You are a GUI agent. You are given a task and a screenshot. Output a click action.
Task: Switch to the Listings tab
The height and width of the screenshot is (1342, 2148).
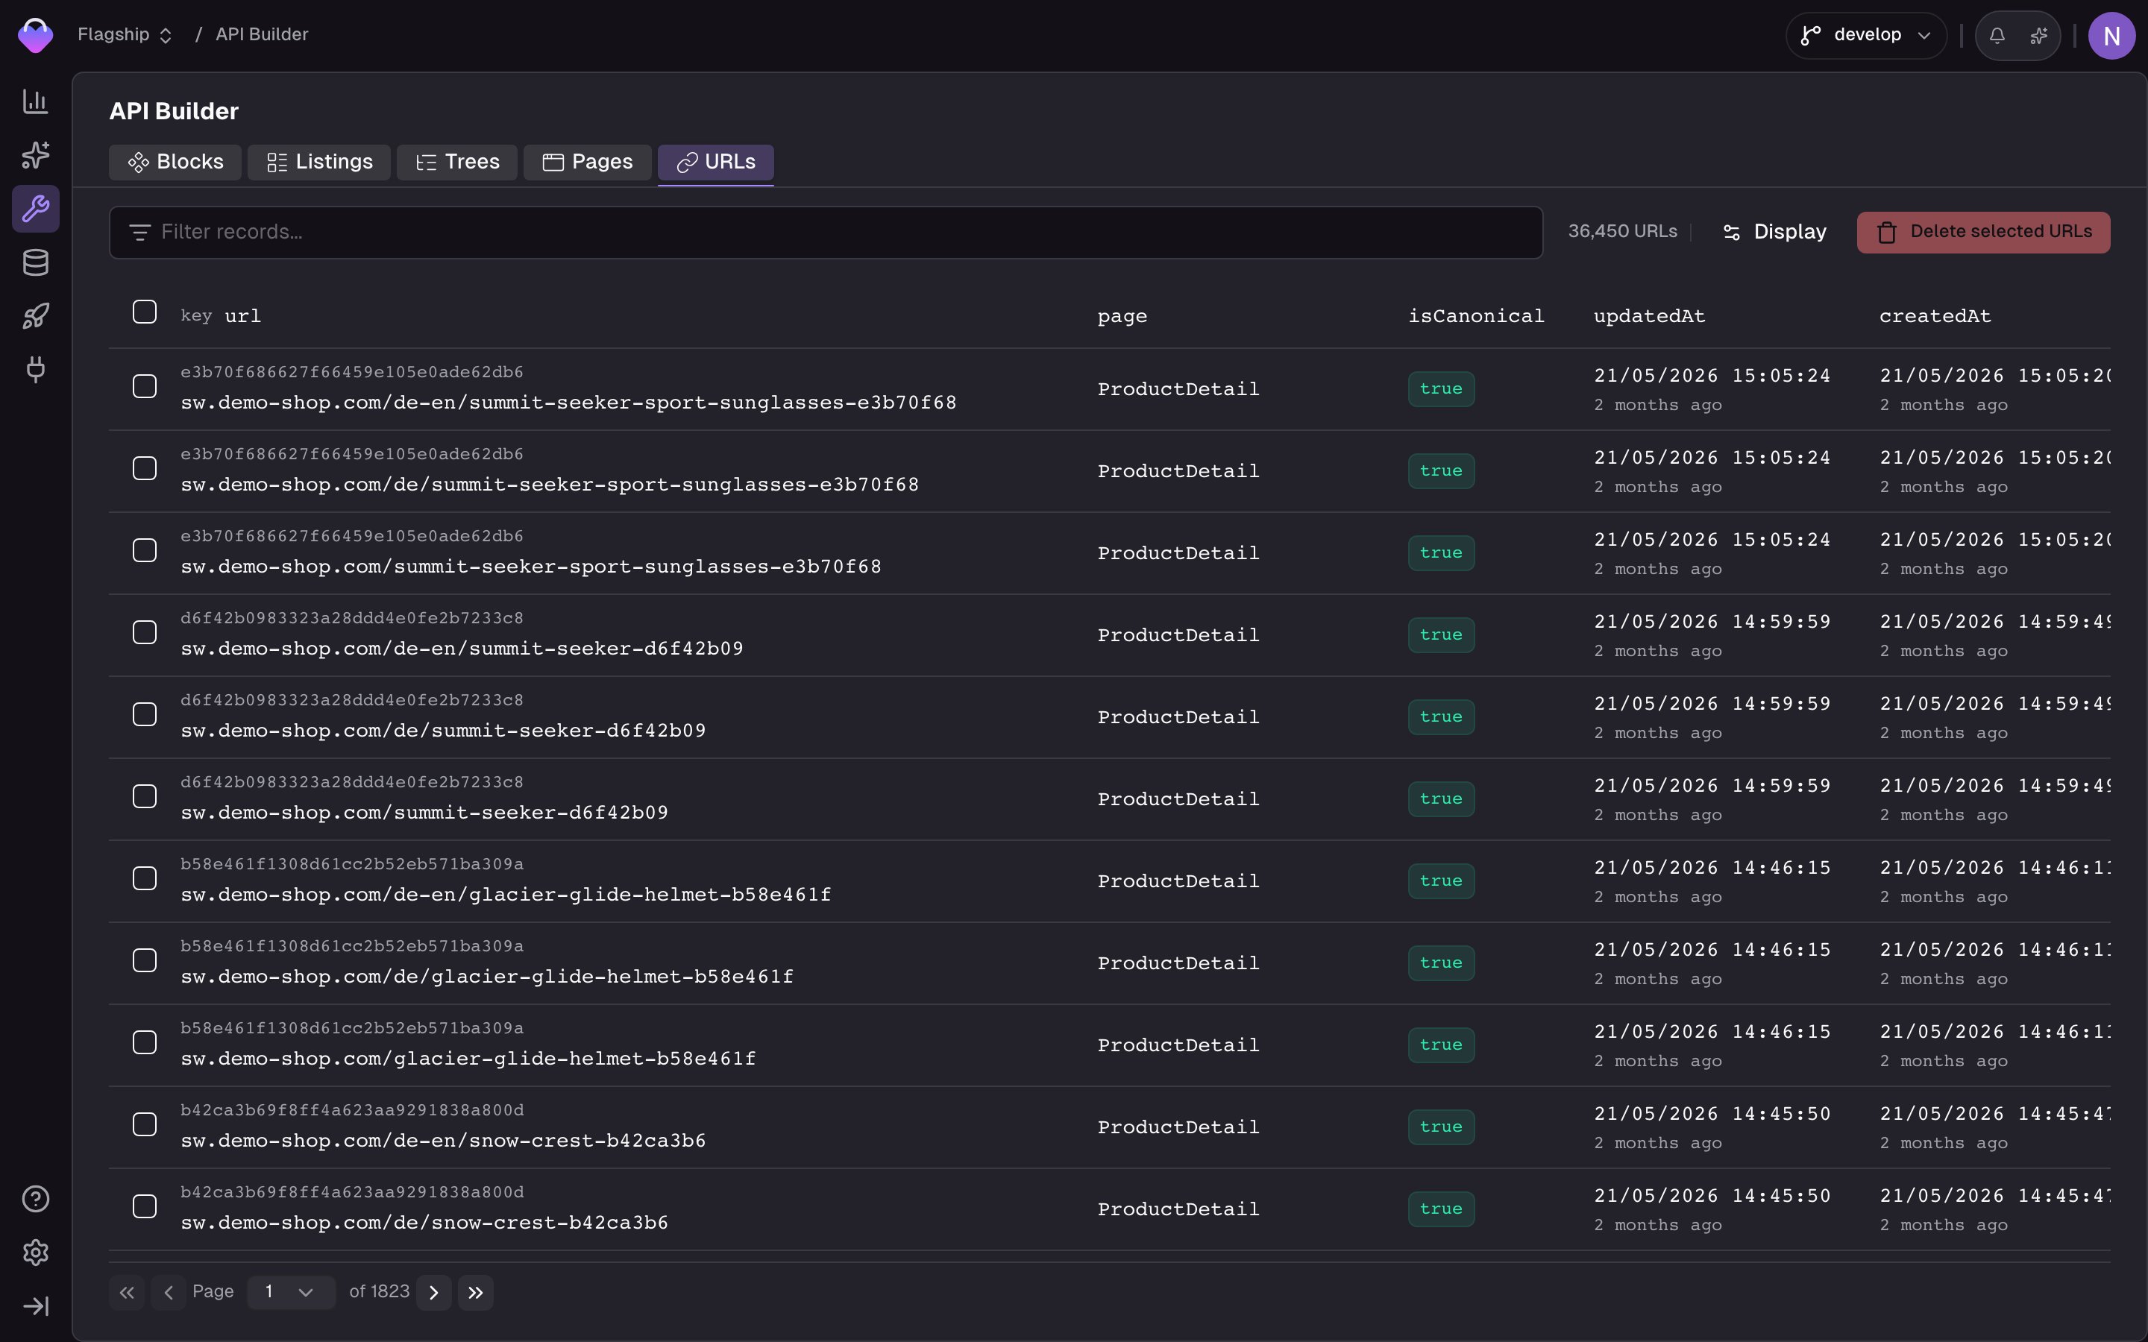[319, 163]
